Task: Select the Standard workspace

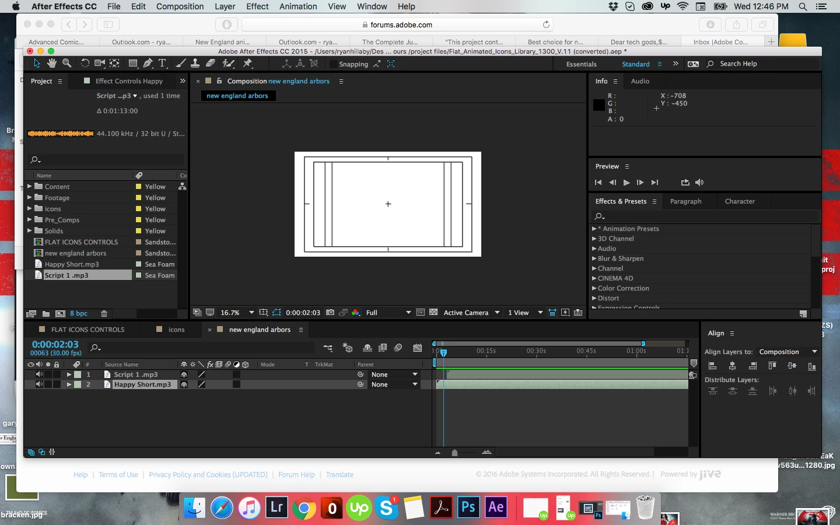Action: (636, 64)
